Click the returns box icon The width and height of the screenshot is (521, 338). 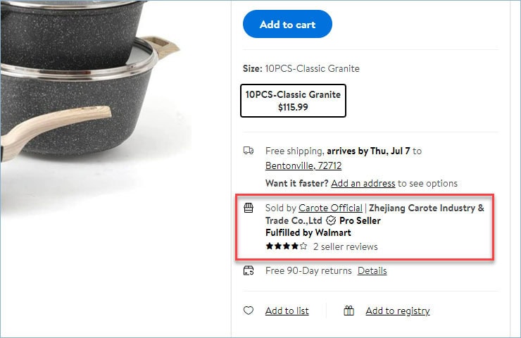point(249,270)
